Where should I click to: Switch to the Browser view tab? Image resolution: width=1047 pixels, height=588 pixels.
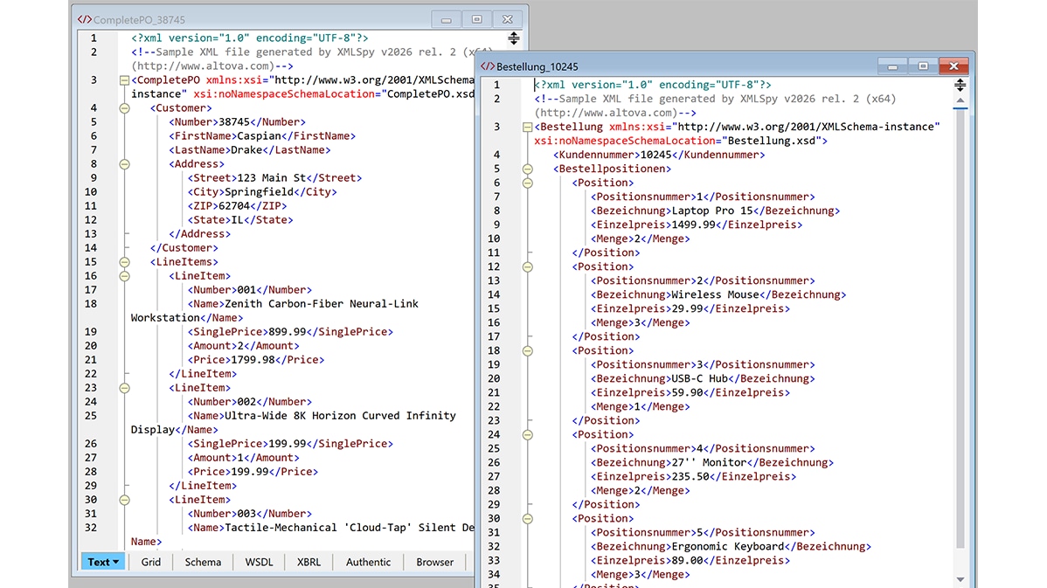tap(434, 562)
